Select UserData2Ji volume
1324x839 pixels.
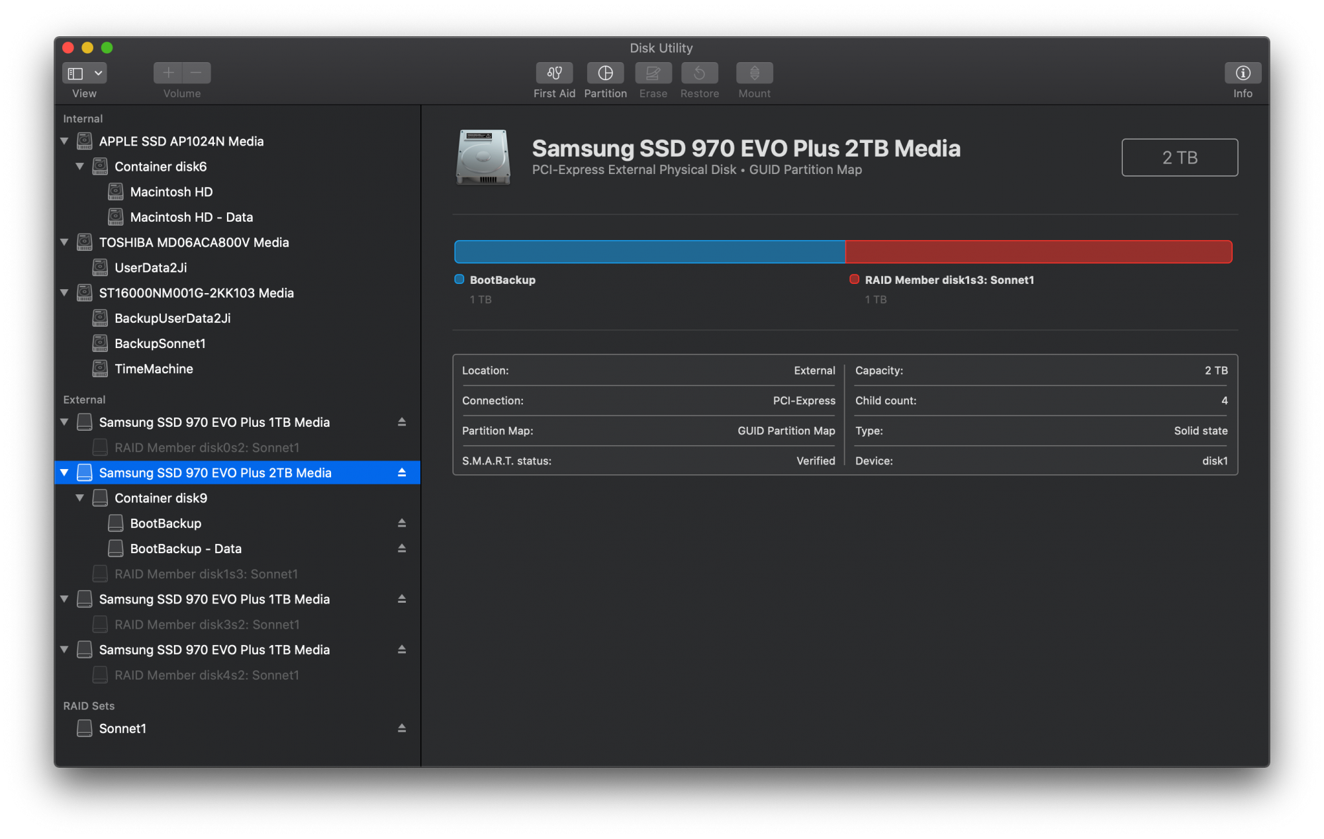(x=237, y=267)
